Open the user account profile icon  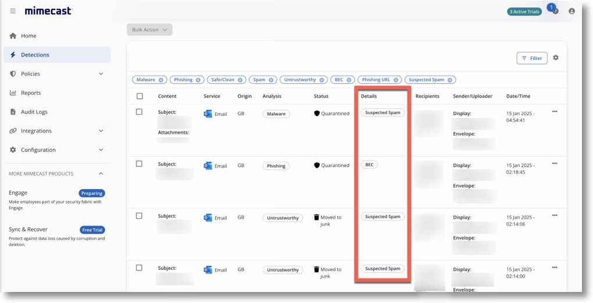coord(571,11)
